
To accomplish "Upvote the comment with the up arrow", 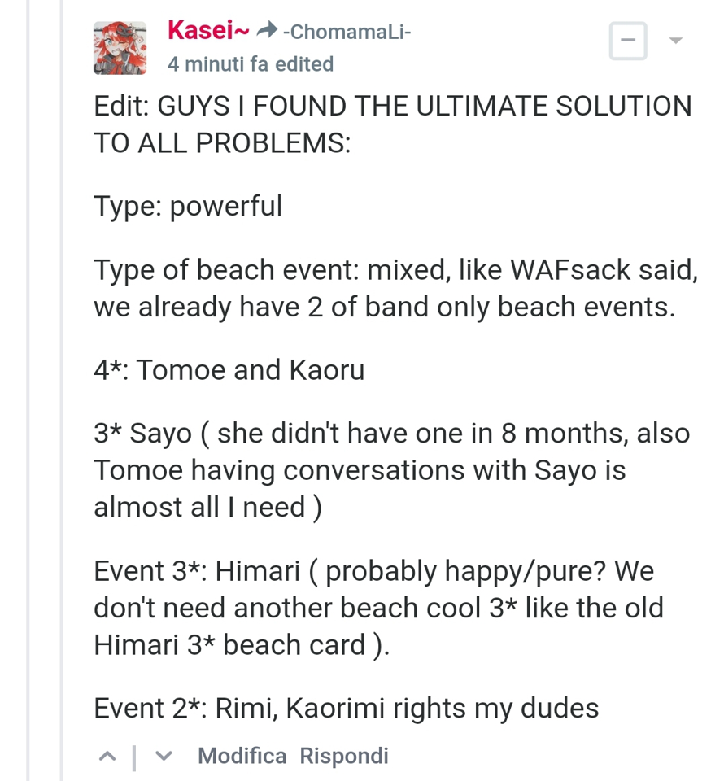I will click(x=107, y=755).
